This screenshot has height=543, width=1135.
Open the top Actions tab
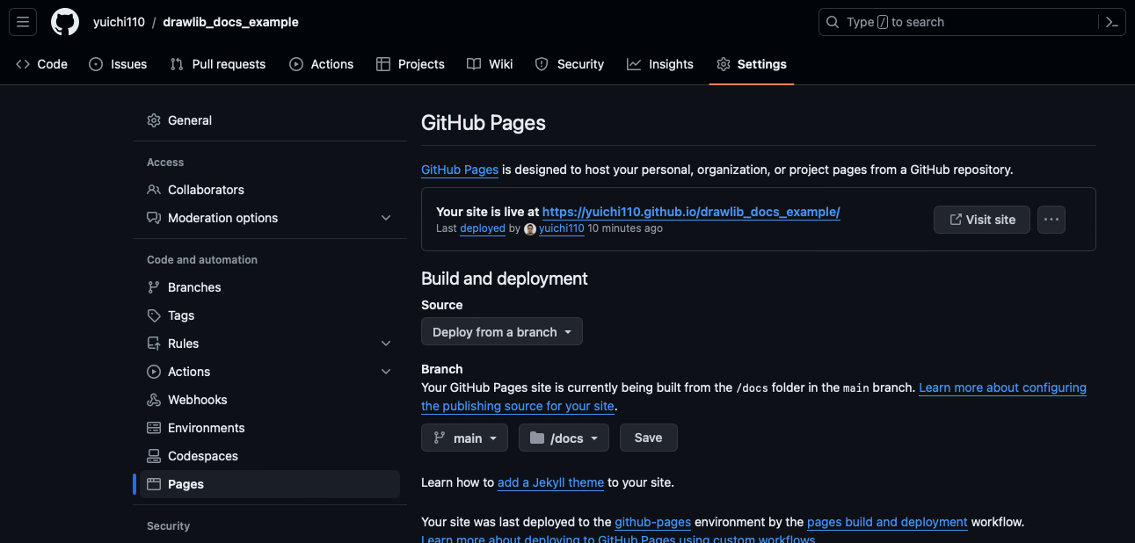click(321, 64)
